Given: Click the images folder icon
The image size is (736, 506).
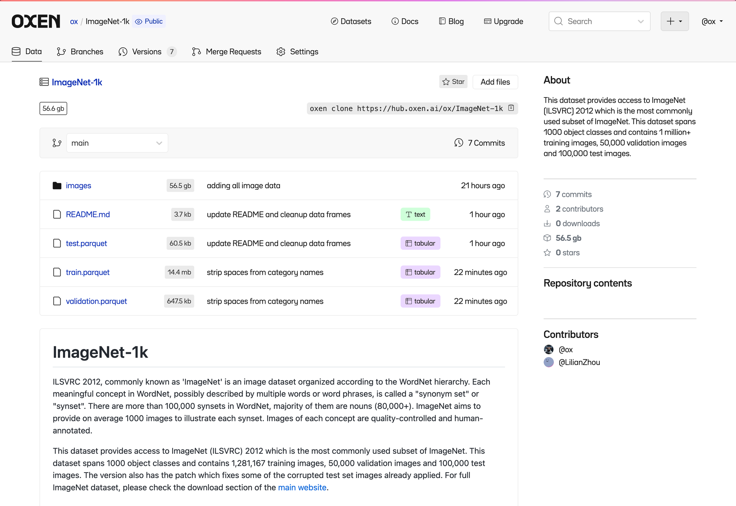Looking at the screenshot, I should [x=57, y=186].
